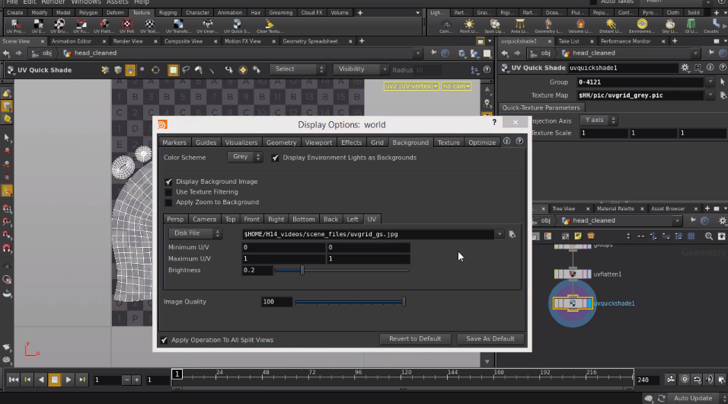728x404 pixels.
Task: Click the Point Light shelf icon
Action: click(469, 26)
